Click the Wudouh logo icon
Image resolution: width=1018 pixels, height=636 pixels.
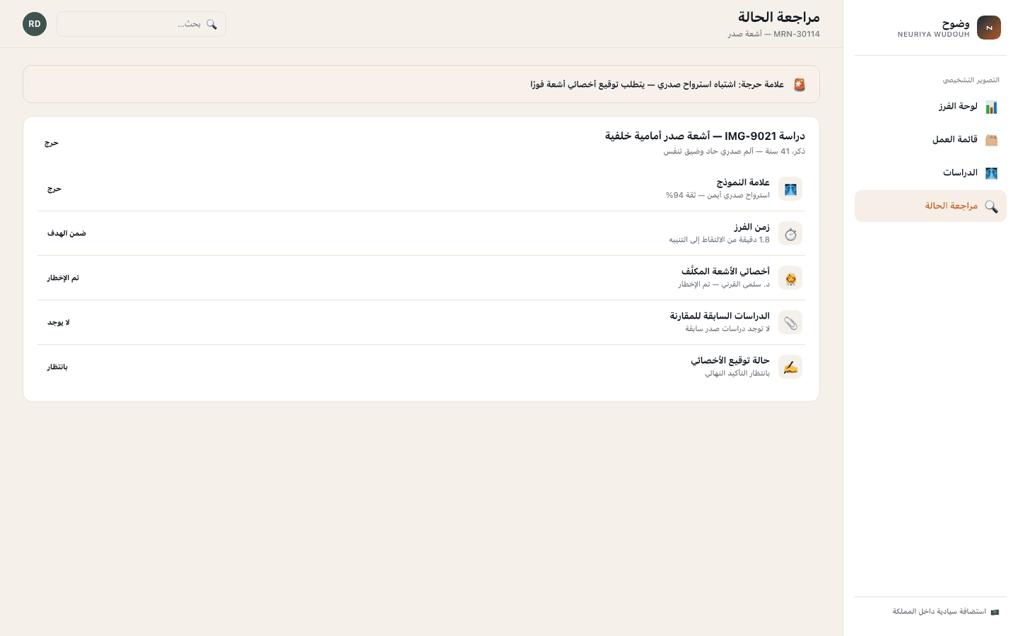pos(988,28)
